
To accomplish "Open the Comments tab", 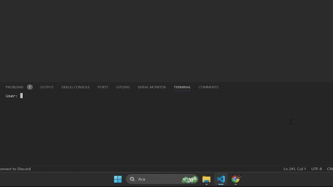I will (208, 87).
